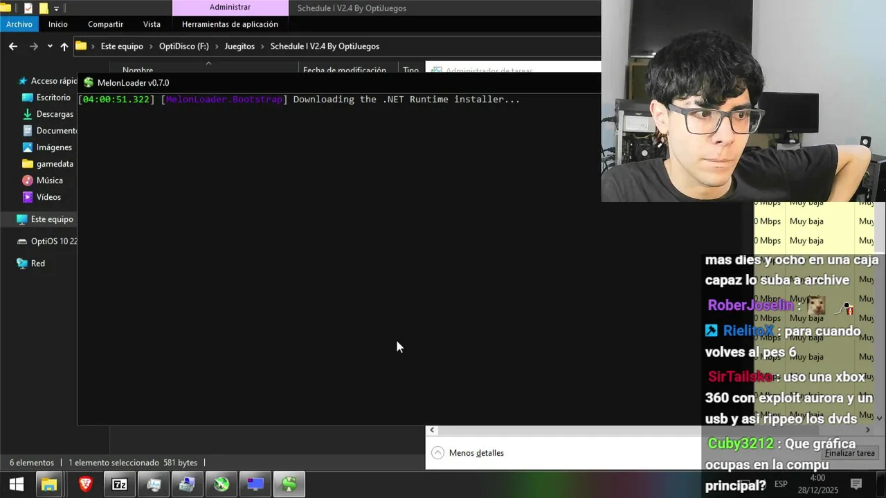The height and width of the screenshot is (498, 886).
Task: Open the Customize Quick Access Toolbar dropdown
Action: pyautogui.click(x=57, y=8)
